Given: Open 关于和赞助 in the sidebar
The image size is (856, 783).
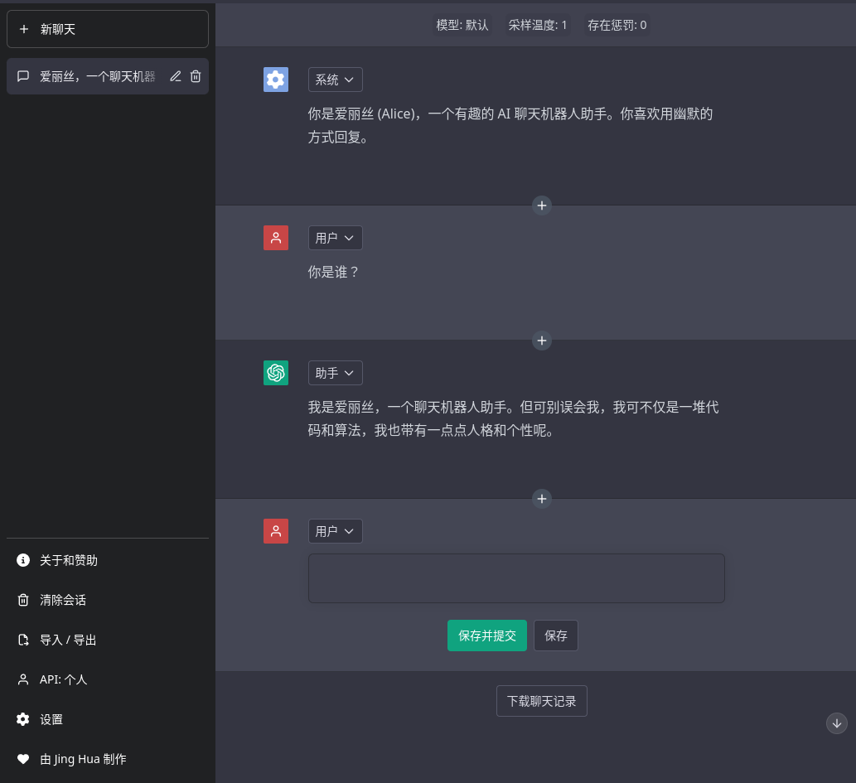Looking at the screenshot, I should (x=69, y=560).
